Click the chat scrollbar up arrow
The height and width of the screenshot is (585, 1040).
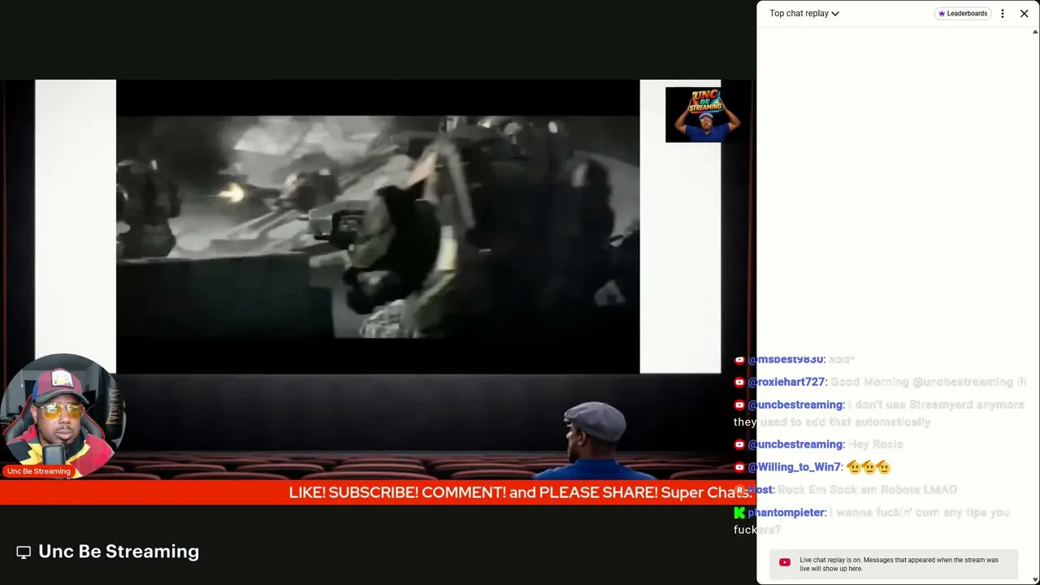coord(1034,32)
